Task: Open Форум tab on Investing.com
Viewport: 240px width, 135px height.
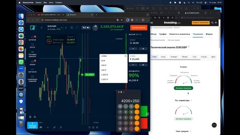Action: point(209,34)
